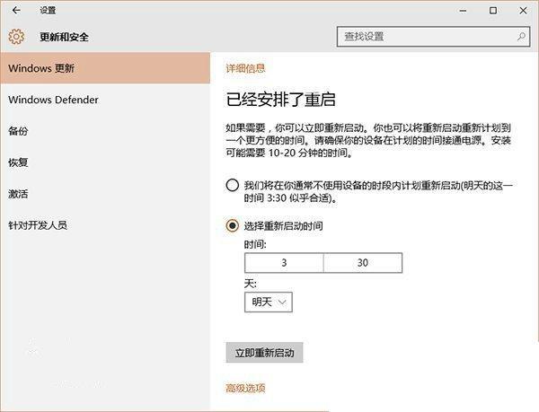Click the search magnifier icon
This screenshot has height=412, width=539.
pos(521,37)
